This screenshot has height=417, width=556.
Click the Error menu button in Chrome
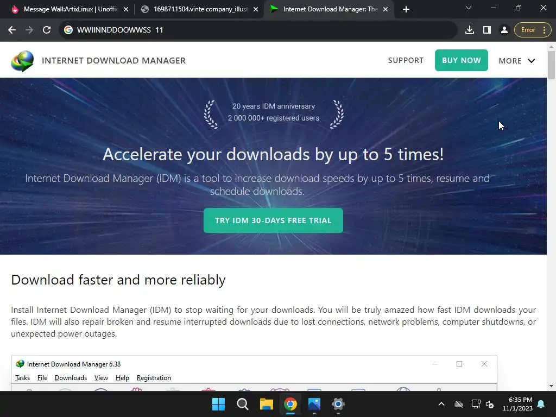[533, 30]
